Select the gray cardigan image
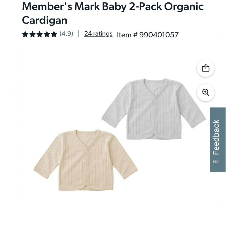This screenshot has height=239, width=239. click(153, 108)
